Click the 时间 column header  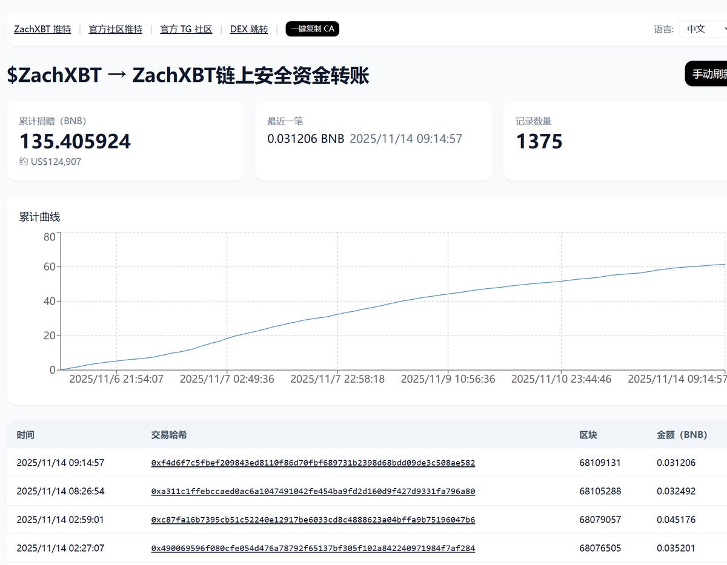coord(25,435)
